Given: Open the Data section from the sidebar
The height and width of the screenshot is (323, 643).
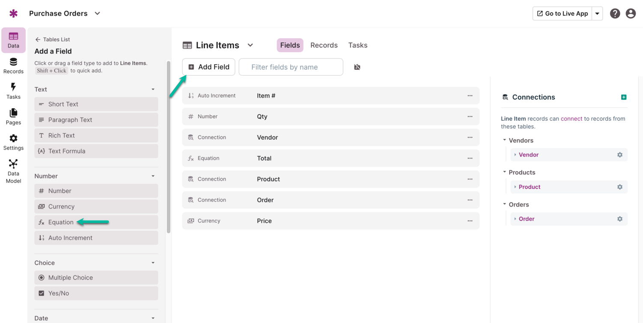Looking at the screenshot, I should [x=13, y=40].
